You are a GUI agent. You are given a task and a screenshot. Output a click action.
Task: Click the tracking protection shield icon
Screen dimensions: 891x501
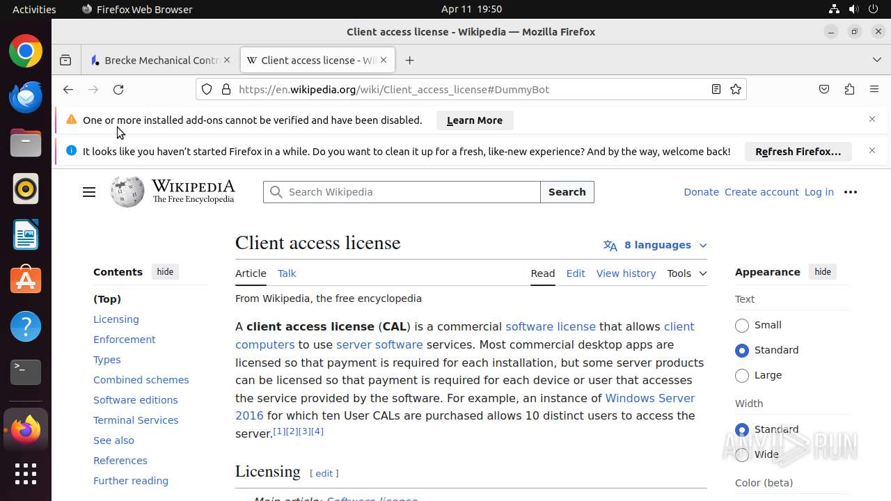coord(207,89)
